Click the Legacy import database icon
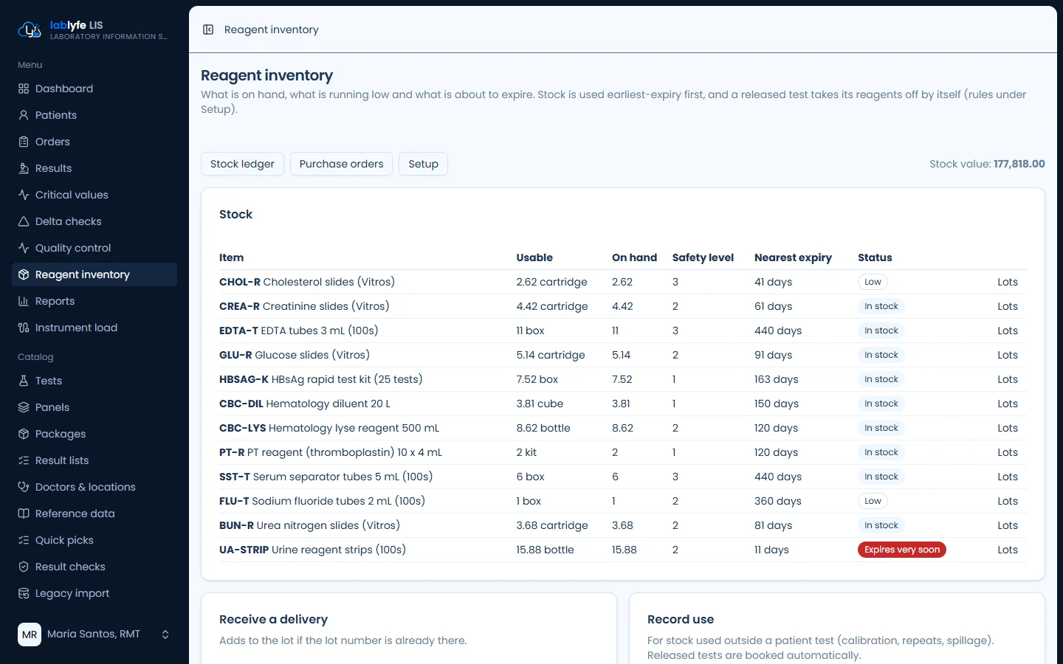 [24, 593]
